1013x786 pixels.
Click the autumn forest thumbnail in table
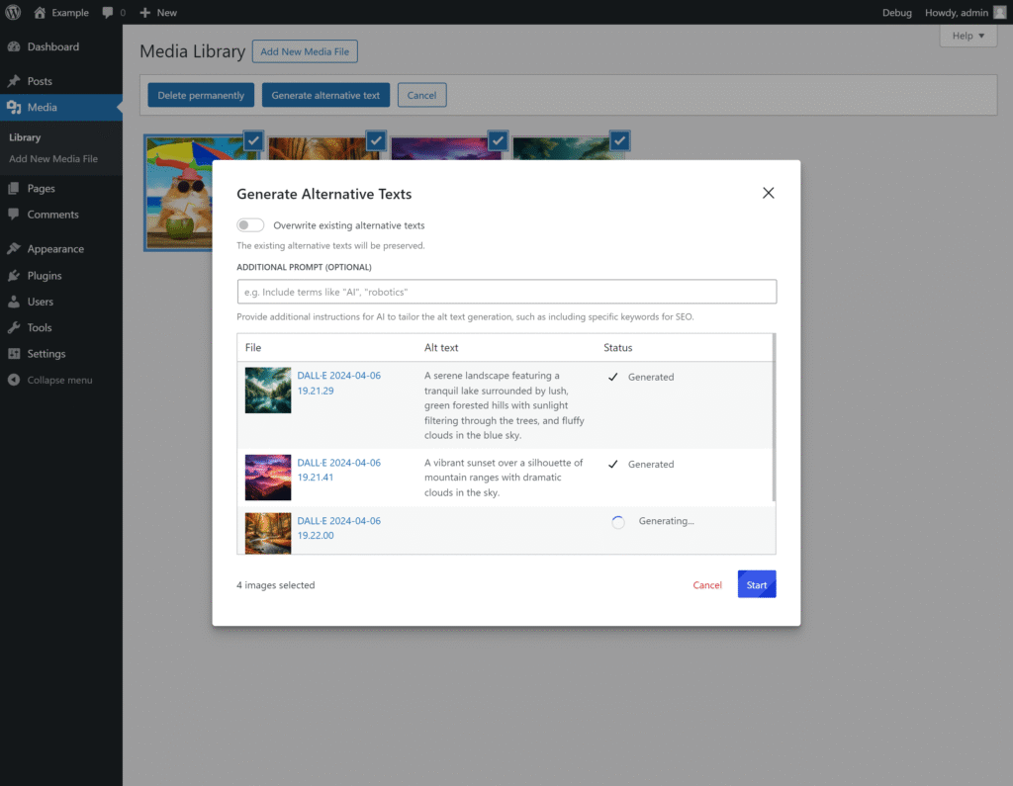(x=268, y=533)
